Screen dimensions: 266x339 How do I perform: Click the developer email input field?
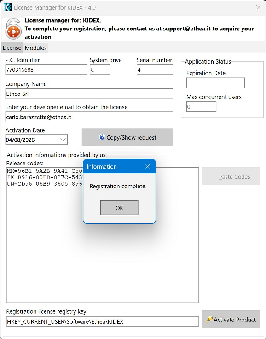[89, 117]
